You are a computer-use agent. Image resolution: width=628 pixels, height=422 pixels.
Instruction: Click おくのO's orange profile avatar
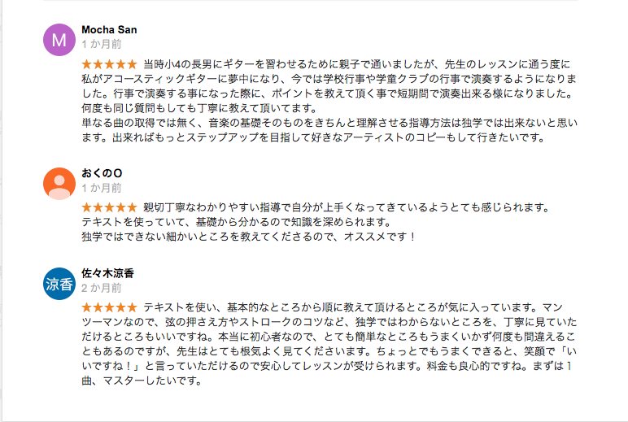tap(58, 184)
